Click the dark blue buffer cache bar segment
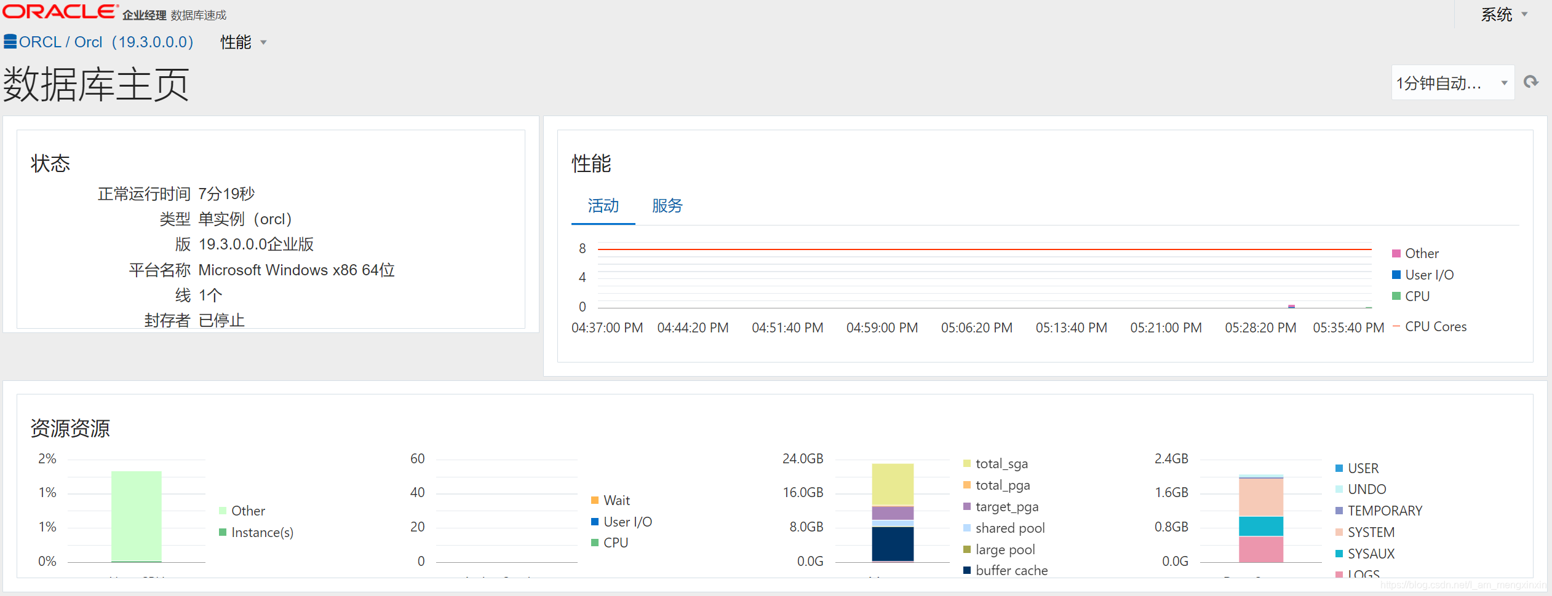Screen dimensions: 1552x596 (893, 544)
